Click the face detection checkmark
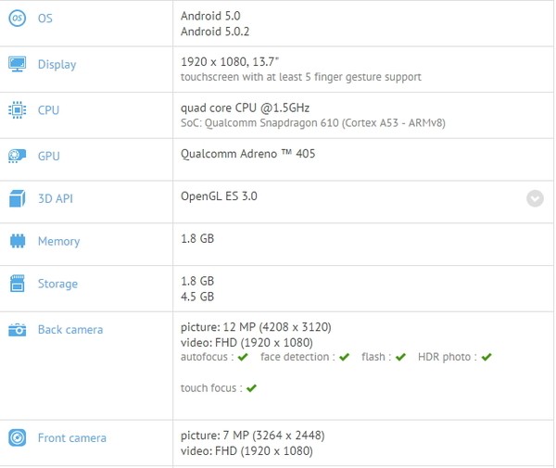Screen dimensions: 556x468 [344, 357]
